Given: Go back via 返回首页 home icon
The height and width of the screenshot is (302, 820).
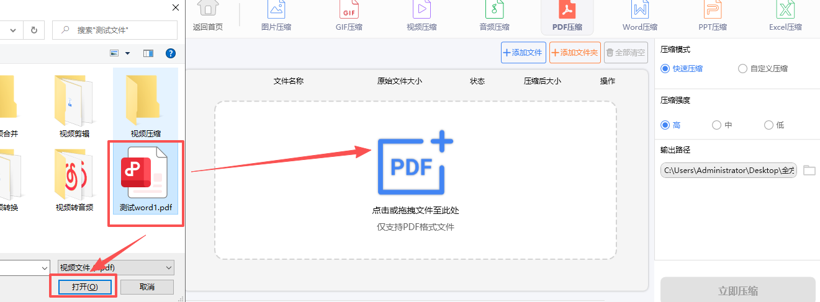Looking at the screenshot, I should (x=208, y=16).
